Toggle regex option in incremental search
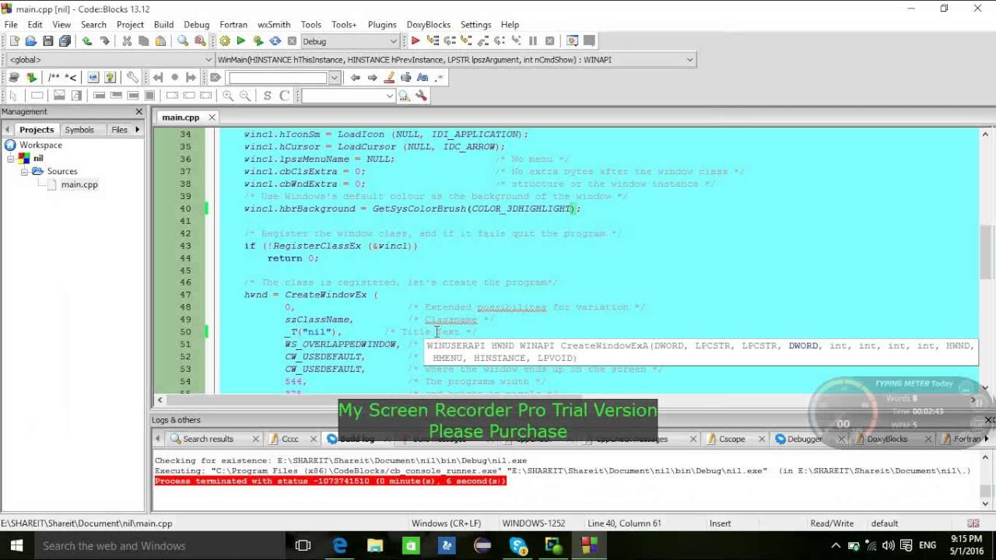Screen dimensions: 996x560 [440, 77]
